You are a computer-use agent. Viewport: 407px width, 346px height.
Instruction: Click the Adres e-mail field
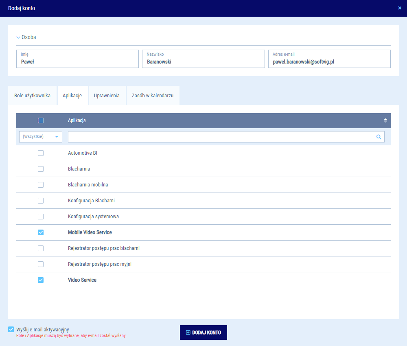coord(329,62)
